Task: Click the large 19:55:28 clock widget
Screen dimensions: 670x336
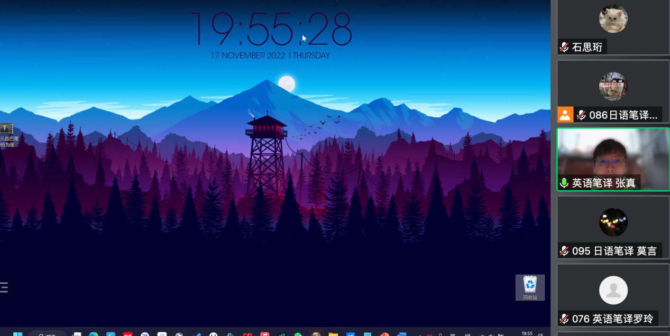Action: coord(271,29)
